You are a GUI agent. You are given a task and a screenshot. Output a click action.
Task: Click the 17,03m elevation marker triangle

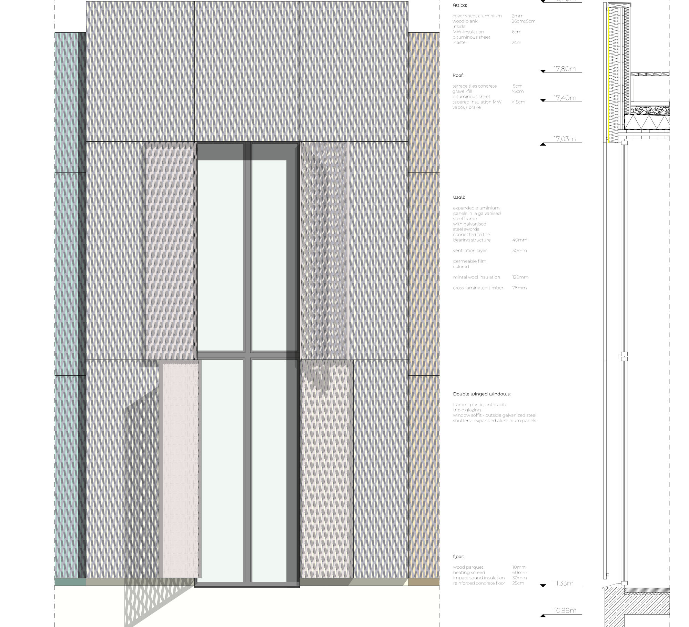point(543,144)
